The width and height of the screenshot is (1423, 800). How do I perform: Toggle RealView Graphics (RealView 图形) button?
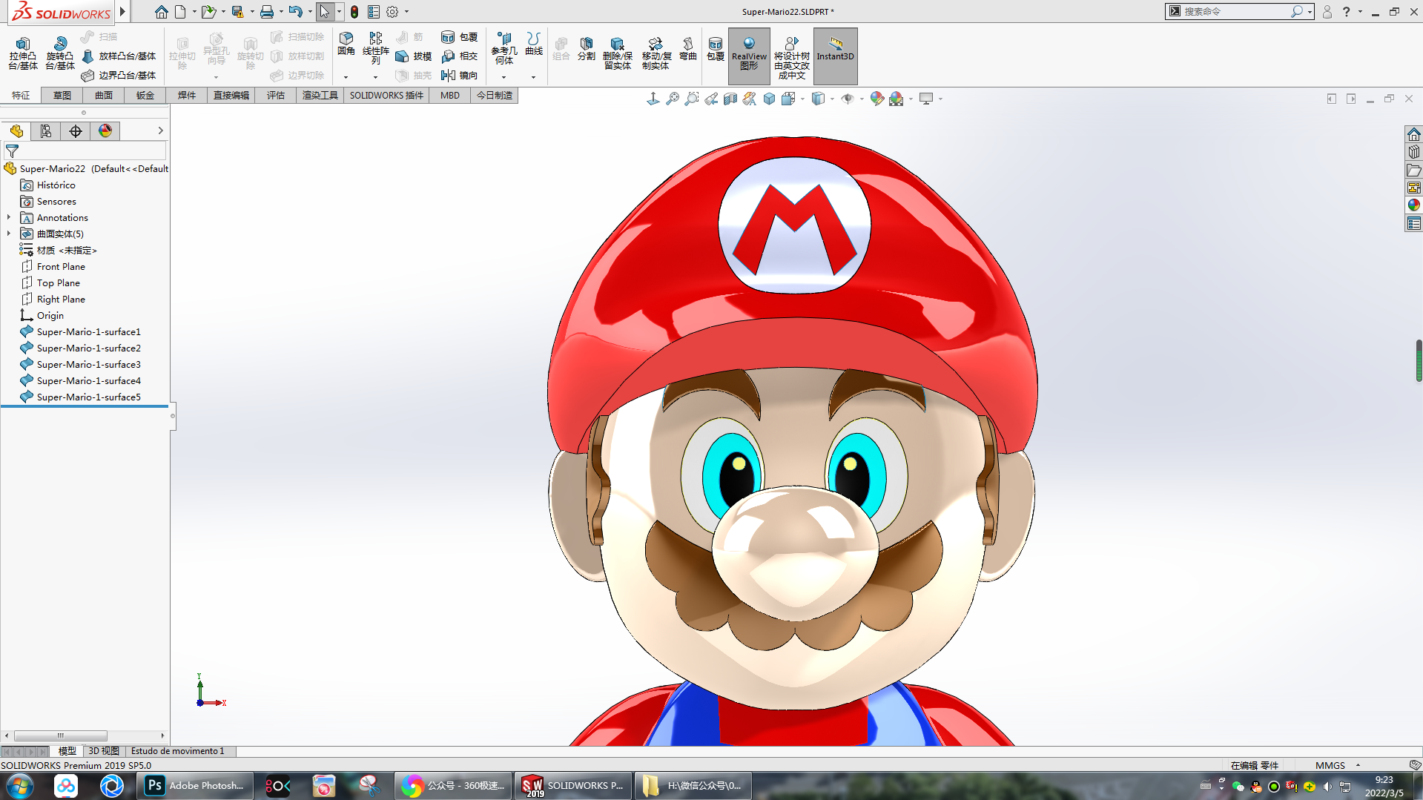(749, 56)
